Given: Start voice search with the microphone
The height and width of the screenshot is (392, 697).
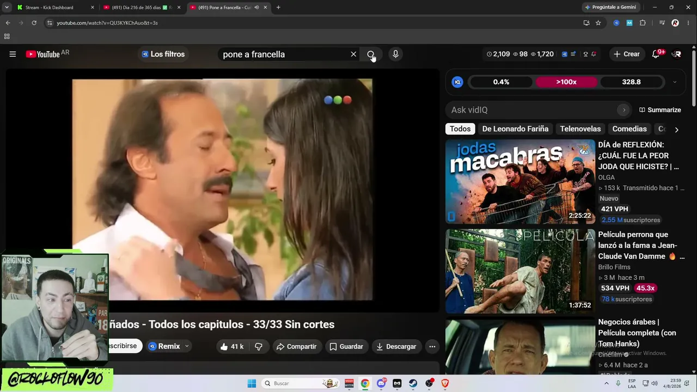Looking at the screenshot, I should pyautogui.click(x=395, y=54).
